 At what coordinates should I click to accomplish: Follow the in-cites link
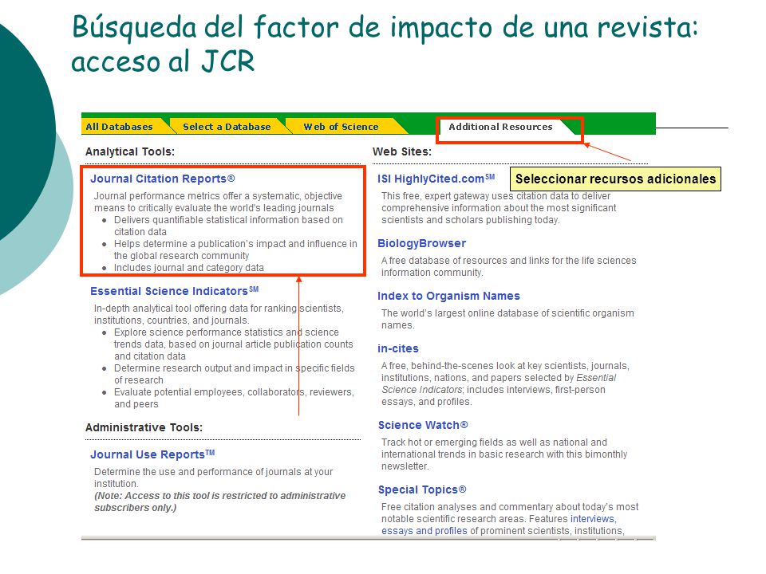coord(398,348)
